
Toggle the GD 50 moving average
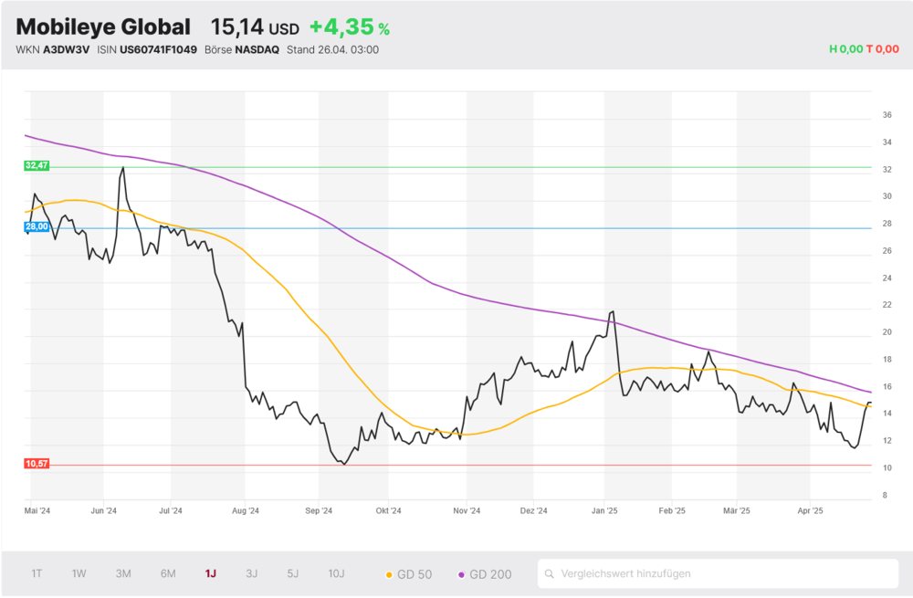(409, 574)
